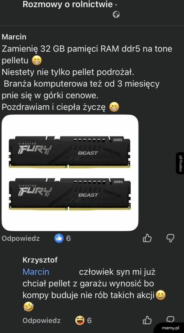
Task: Click the memy.pl side tab watermark
Action: (180, 163)
